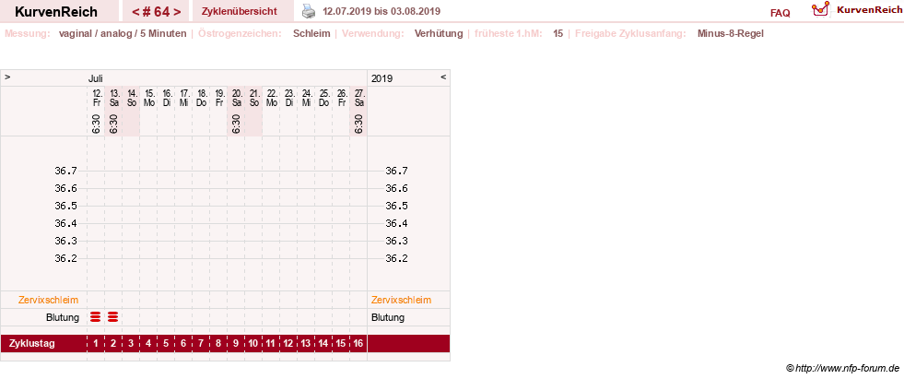
Task: Follow the KurvenReich link beside the logo
Action: 870,10
